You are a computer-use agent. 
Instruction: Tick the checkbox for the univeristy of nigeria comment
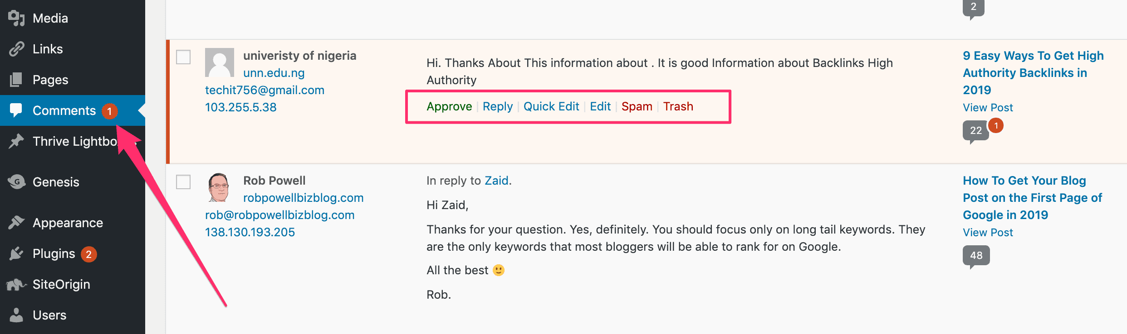[183, 57]
